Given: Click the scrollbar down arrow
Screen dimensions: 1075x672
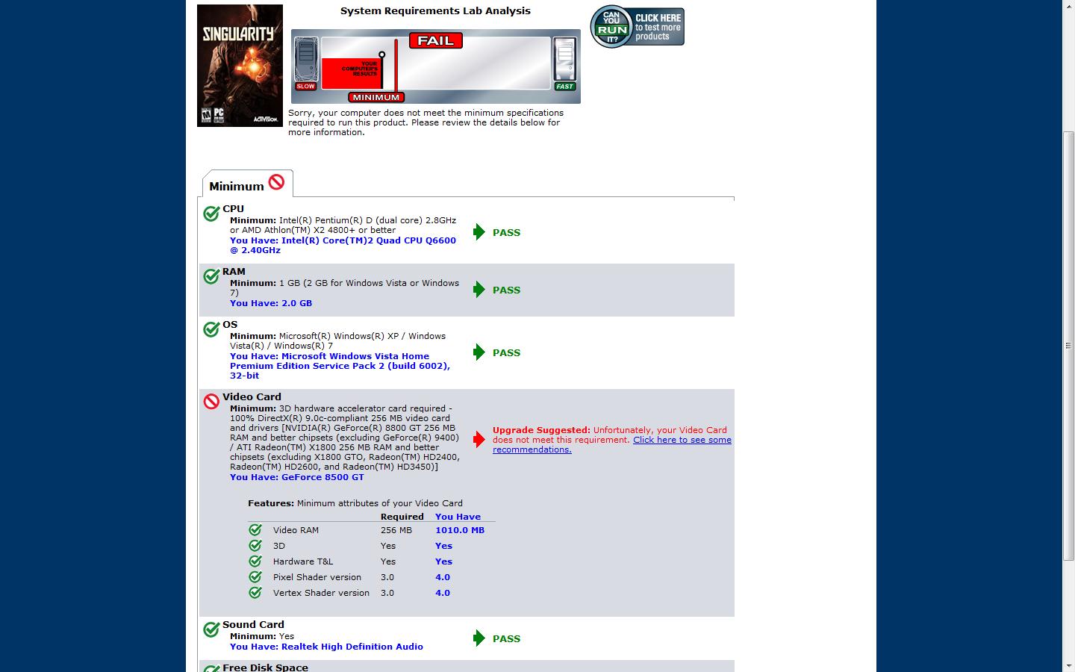Looking at the screenshot, I should pyautogui.click(x=1068, y=665).
